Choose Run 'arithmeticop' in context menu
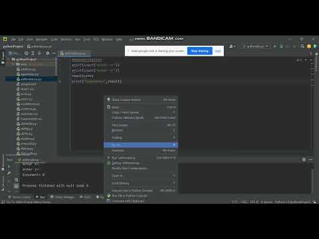This screenshot has height=239, width=319. pos(141,158)
